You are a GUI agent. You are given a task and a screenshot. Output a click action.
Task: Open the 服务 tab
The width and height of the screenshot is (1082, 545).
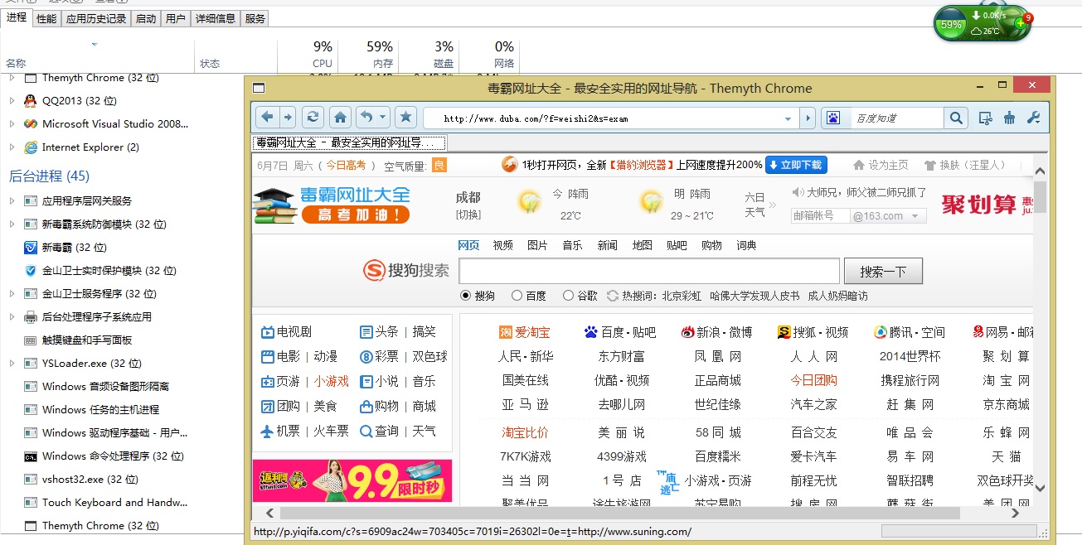pyautogui.click(x=255, y=18)
